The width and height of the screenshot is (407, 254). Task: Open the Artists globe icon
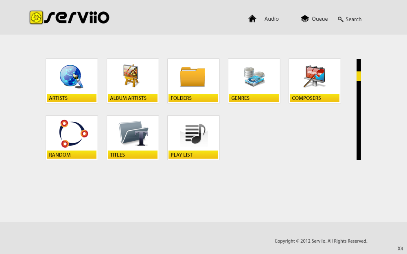click(x=71, y=77)
